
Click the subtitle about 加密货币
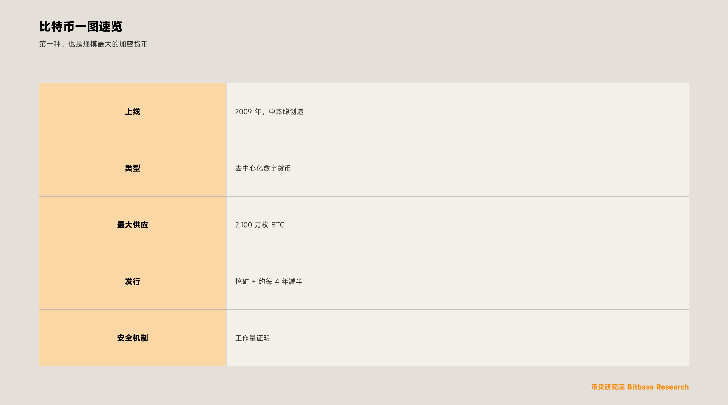pos(94,44)
